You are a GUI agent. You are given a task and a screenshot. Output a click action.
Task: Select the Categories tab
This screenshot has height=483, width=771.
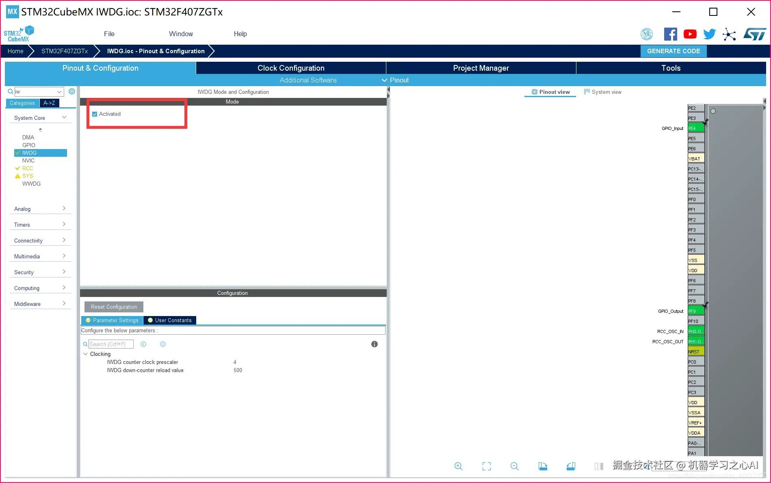22,103
